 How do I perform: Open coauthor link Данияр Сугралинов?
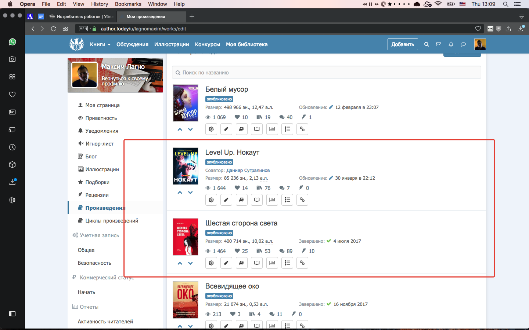(x=248, y=170)
